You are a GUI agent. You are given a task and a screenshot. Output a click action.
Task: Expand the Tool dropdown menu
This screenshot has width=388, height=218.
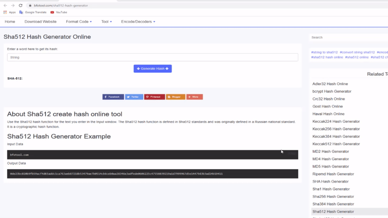click(106, 22)
